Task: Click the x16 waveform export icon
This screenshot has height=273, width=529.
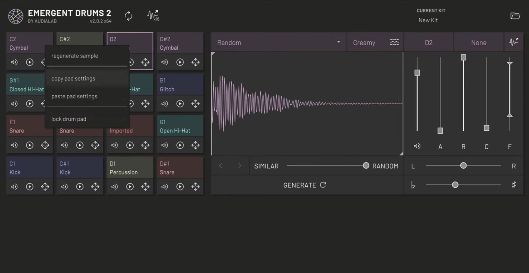Action: (x=153, y=16)
